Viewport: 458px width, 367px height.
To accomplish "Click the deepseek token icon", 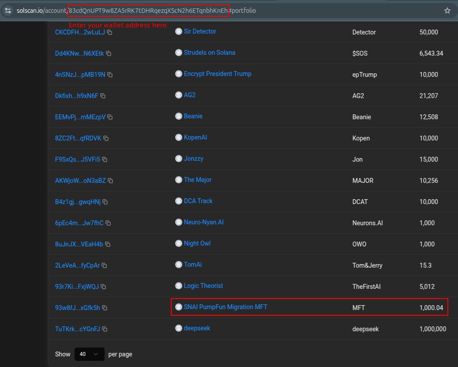I will pyautogui.click(x=178, y=328).
